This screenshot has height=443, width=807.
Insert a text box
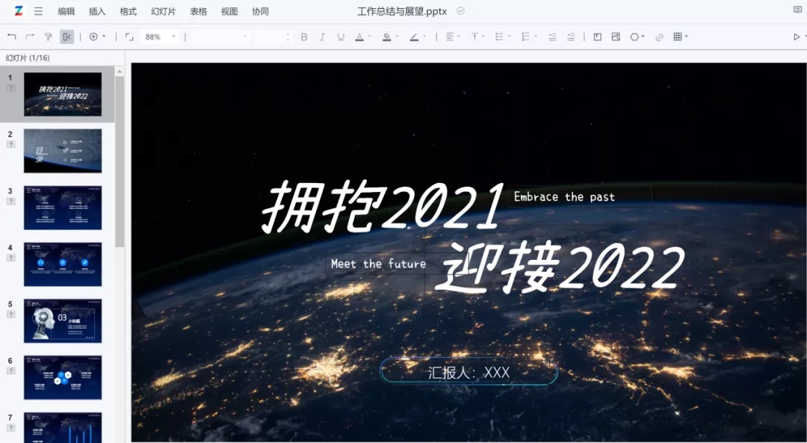[x=598, y=37]
